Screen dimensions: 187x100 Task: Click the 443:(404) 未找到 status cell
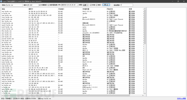click(113, 66)
